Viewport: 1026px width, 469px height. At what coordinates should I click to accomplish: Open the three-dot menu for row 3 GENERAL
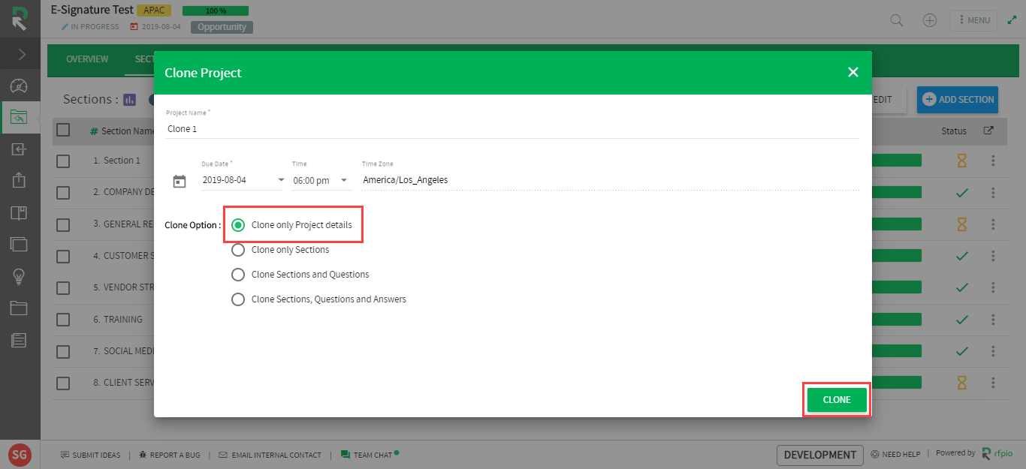(x=993, y=224)
